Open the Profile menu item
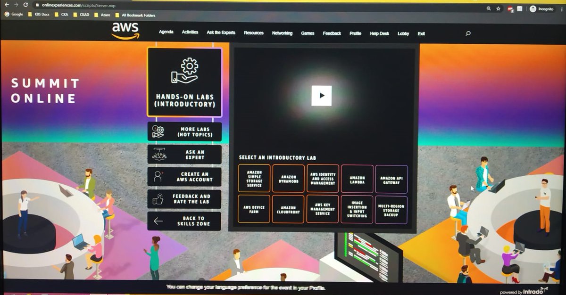This screenshot has width=566, height=295. [355, 33]
